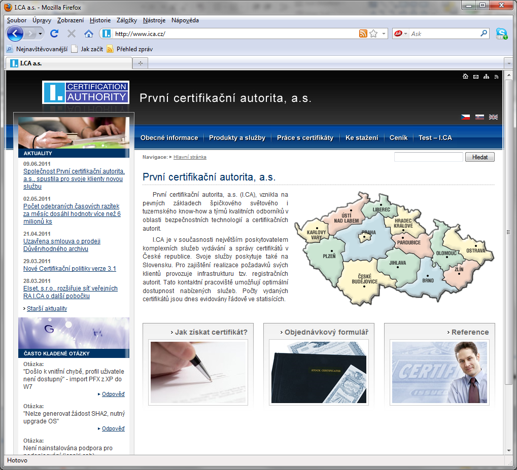Click the Reference businessman image
Screen dimensions: 517x470
coord(439,372)
